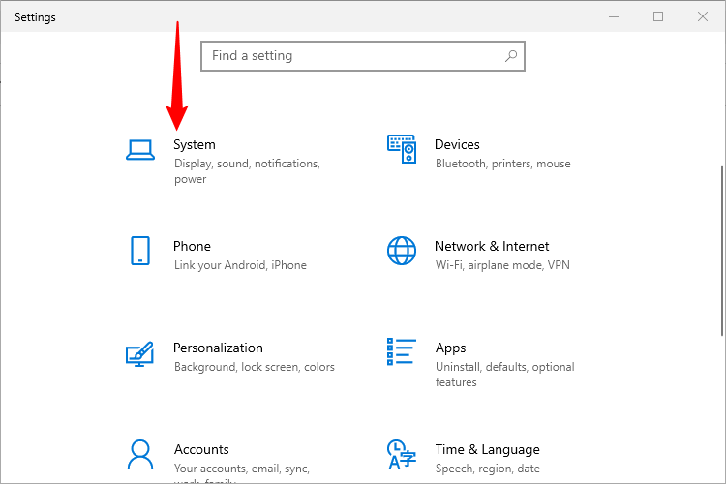Select Time & Language label
The height and width of the screenshot is (484, 726).
[x=488, y=449]
